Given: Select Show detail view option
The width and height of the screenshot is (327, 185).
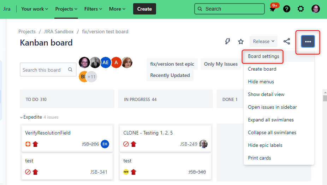Looking at the screenshot, I should [x=279, y=95].
